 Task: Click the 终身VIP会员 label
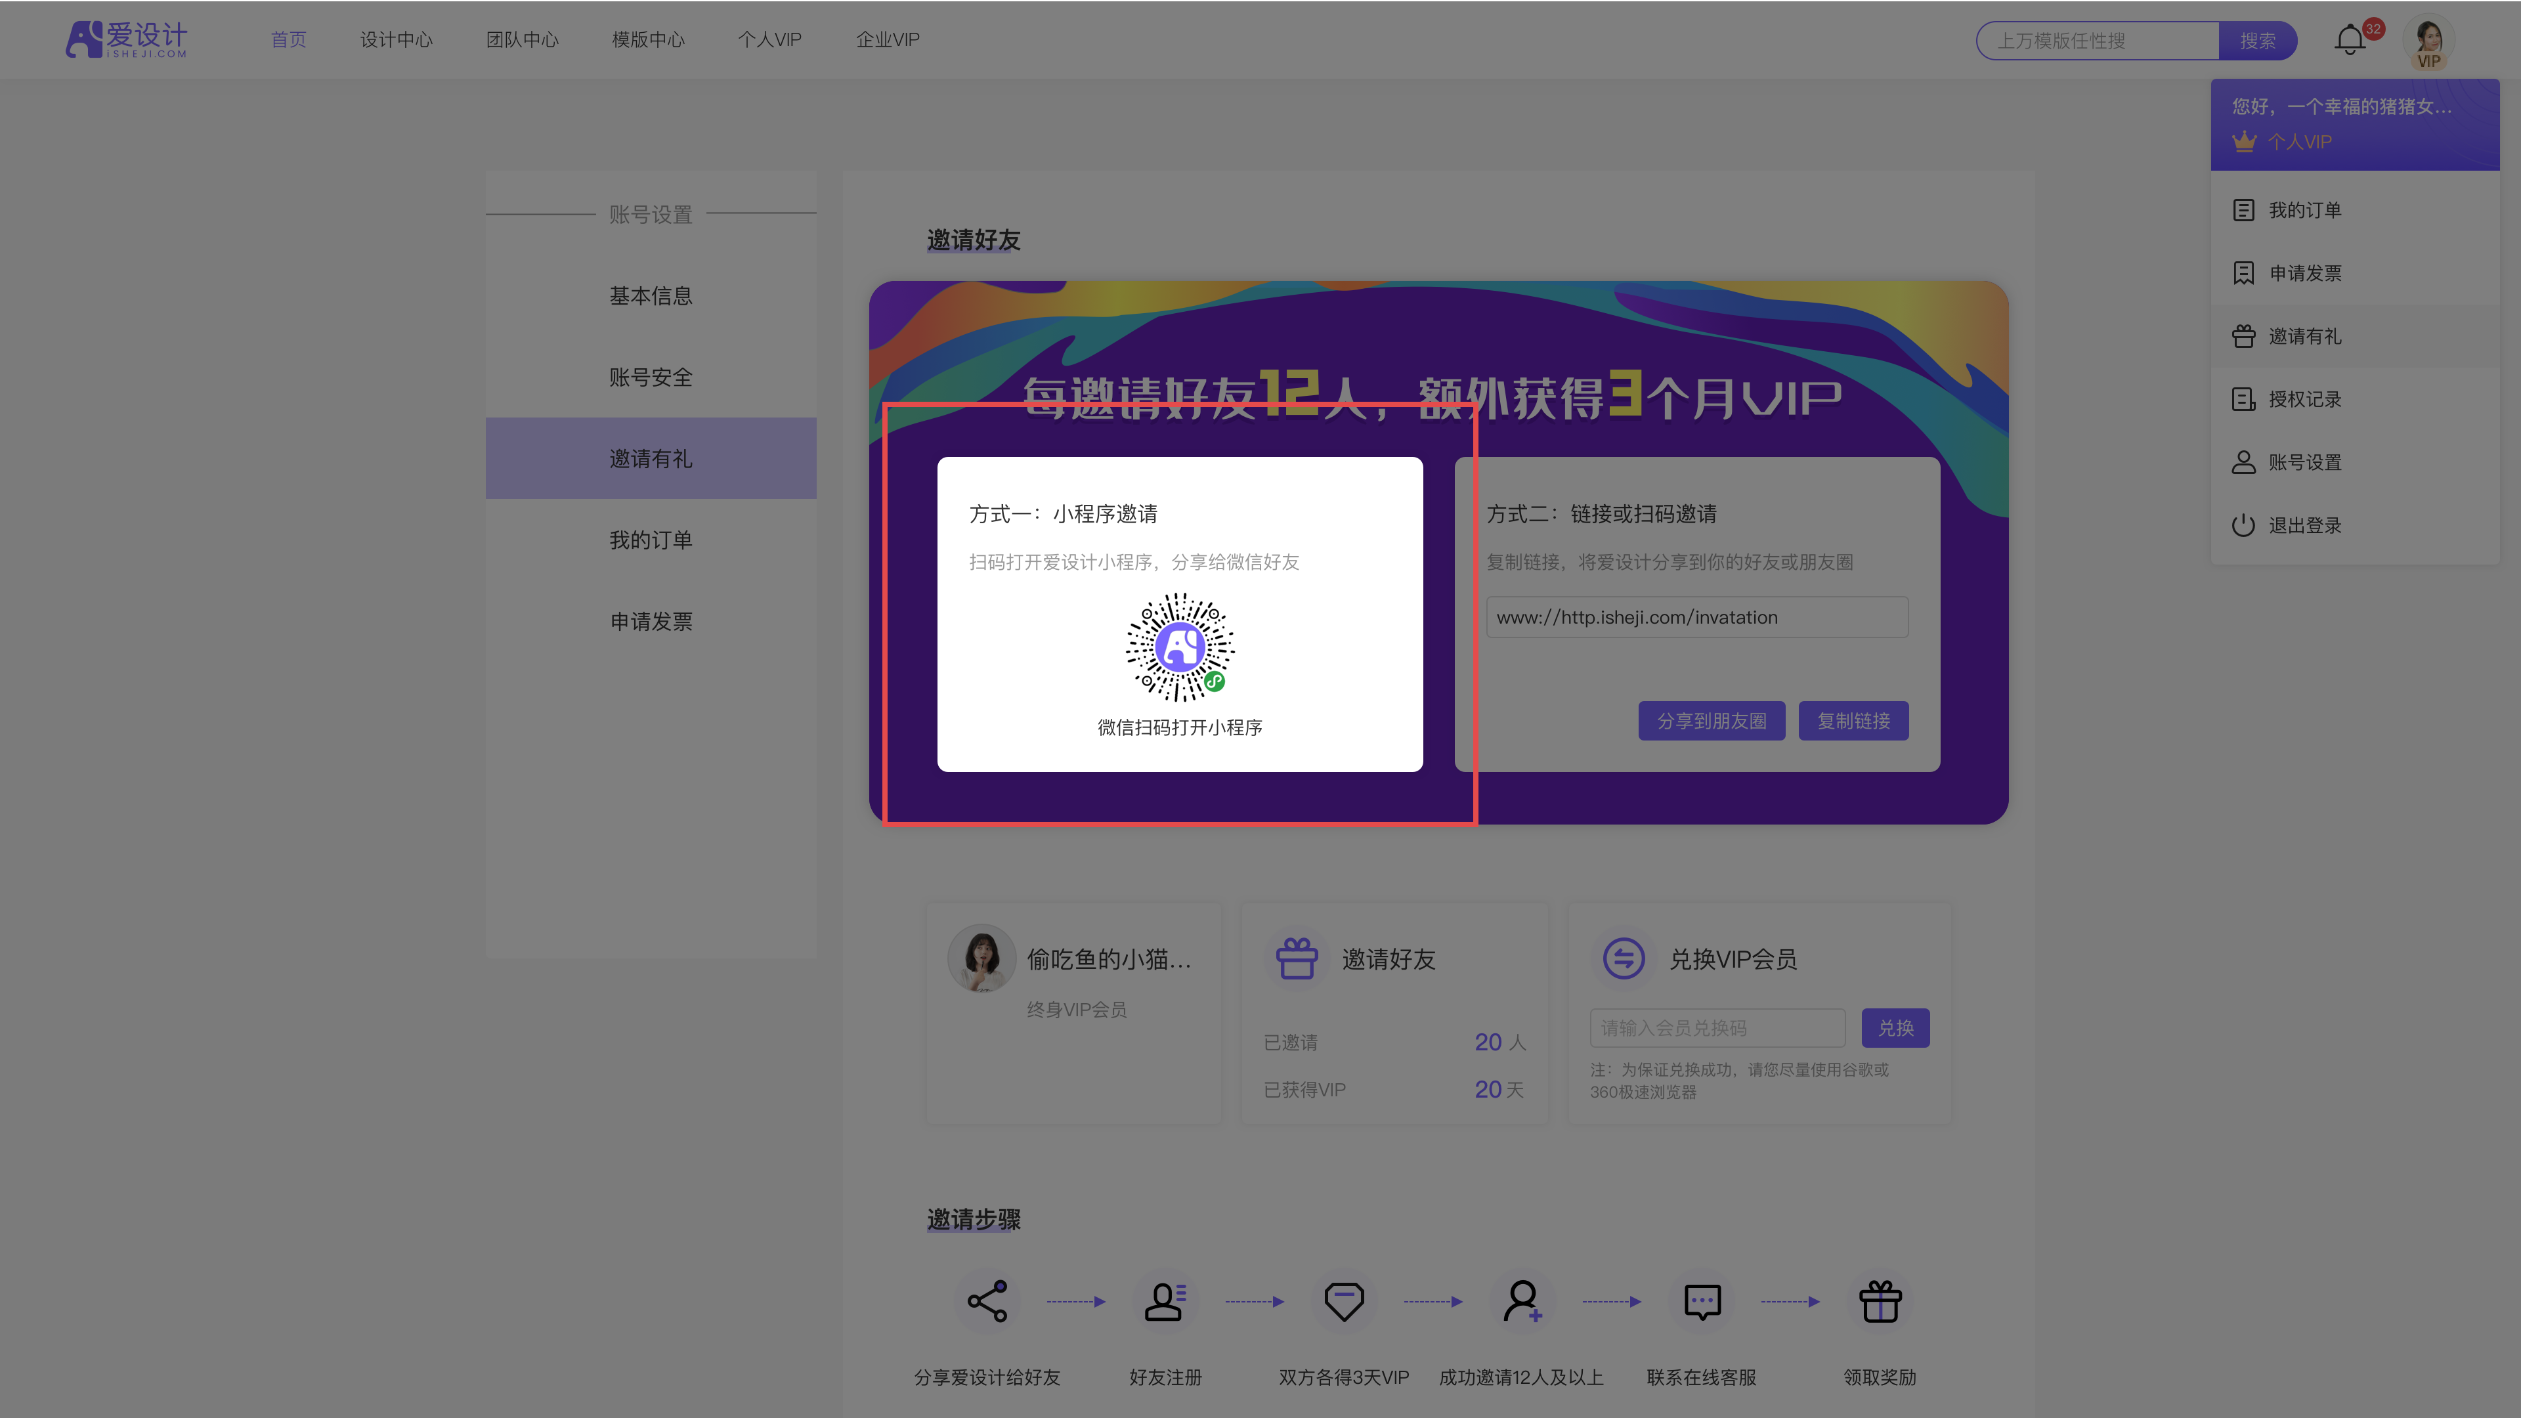(x=1077, y=1009)
